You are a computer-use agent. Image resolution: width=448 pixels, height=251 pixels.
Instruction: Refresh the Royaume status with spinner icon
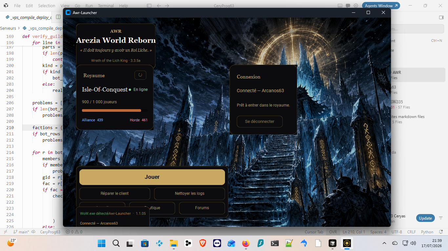[140, 75]
